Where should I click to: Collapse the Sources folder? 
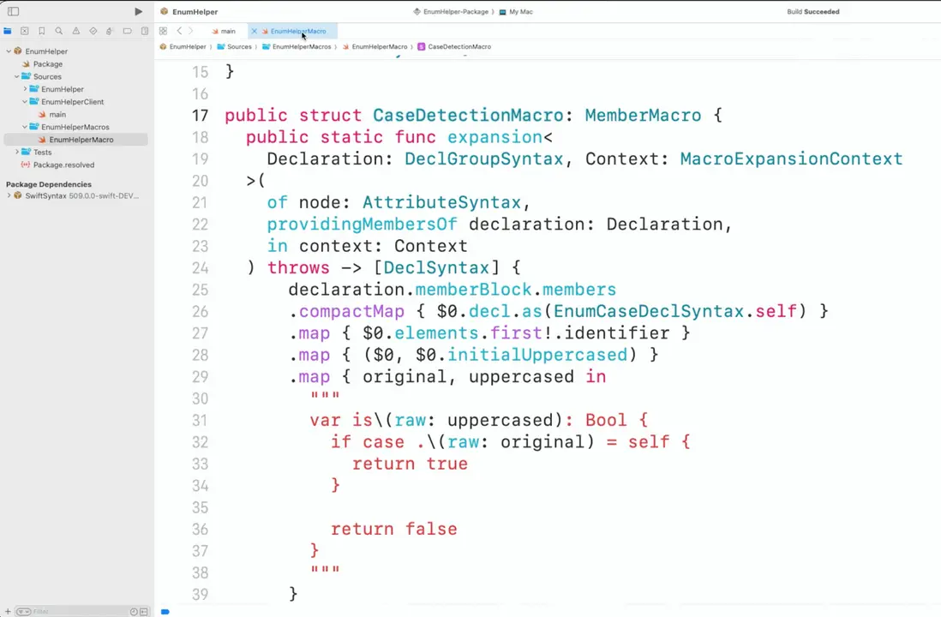(17, 77)
